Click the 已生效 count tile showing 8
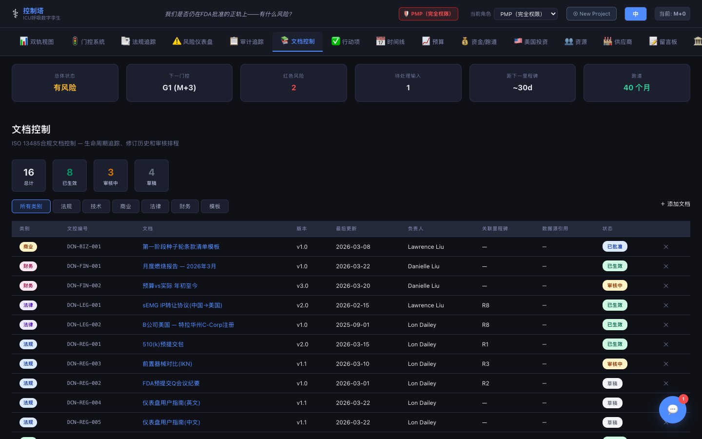Viewport: 702px width, 439px height. [70, 176]
